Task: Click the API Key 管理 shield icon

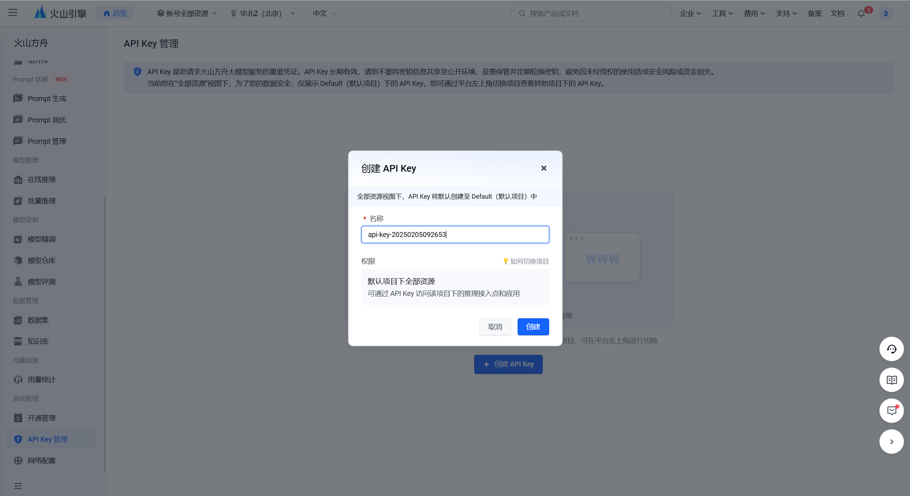Action: (x=18, y=439)
